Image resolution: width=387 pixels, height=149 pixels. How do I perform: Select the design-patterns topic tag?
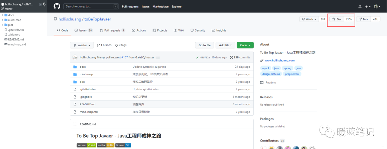(271, 74)
